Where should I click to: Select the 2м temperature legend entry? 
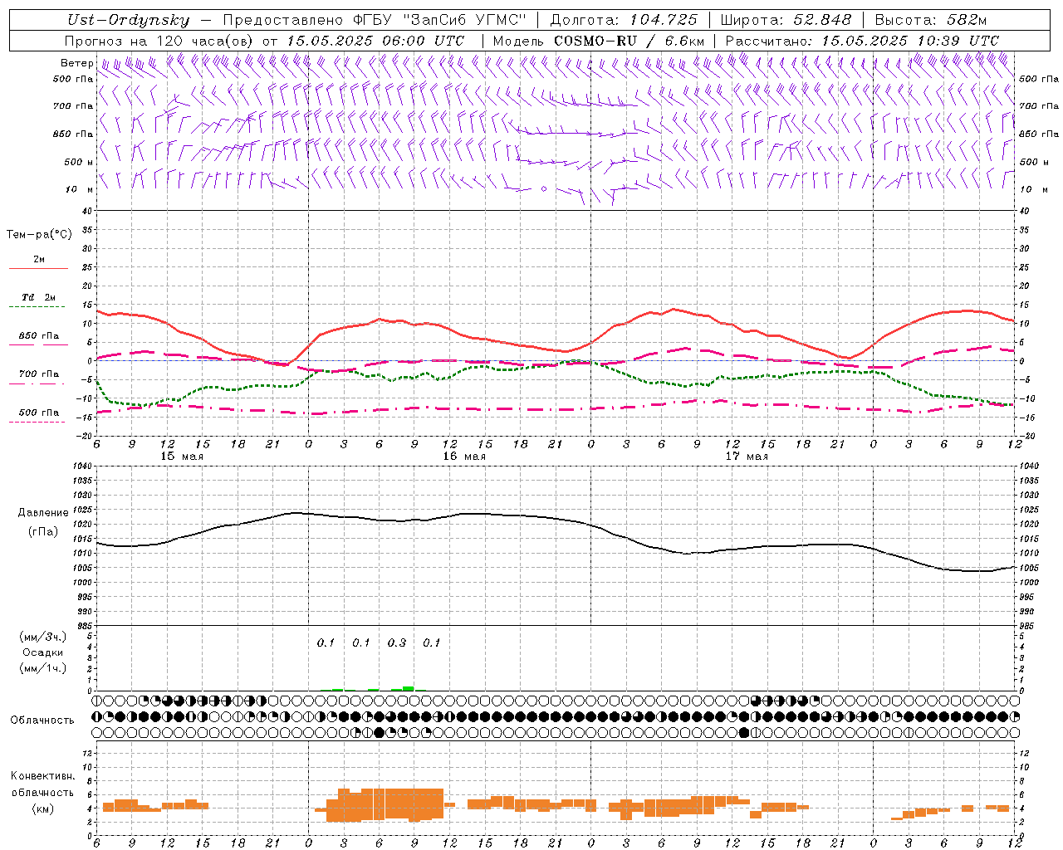coord(39,259)
